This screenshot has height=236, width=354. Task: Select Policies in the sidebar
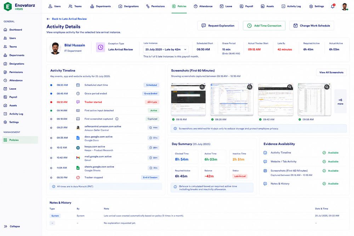20,140
